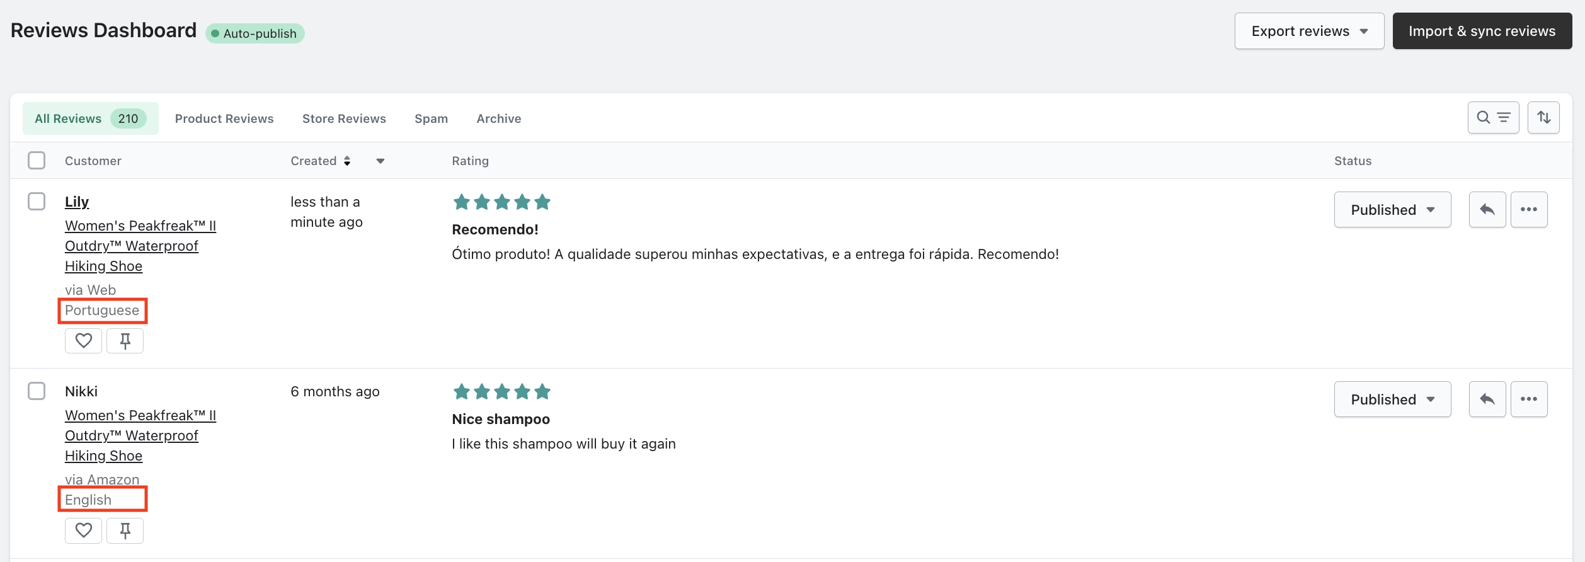Open more actions for Nikki's review
Image resolution: width=1585 pixels, height=562 pixels.
click(x=1529, y=399)
